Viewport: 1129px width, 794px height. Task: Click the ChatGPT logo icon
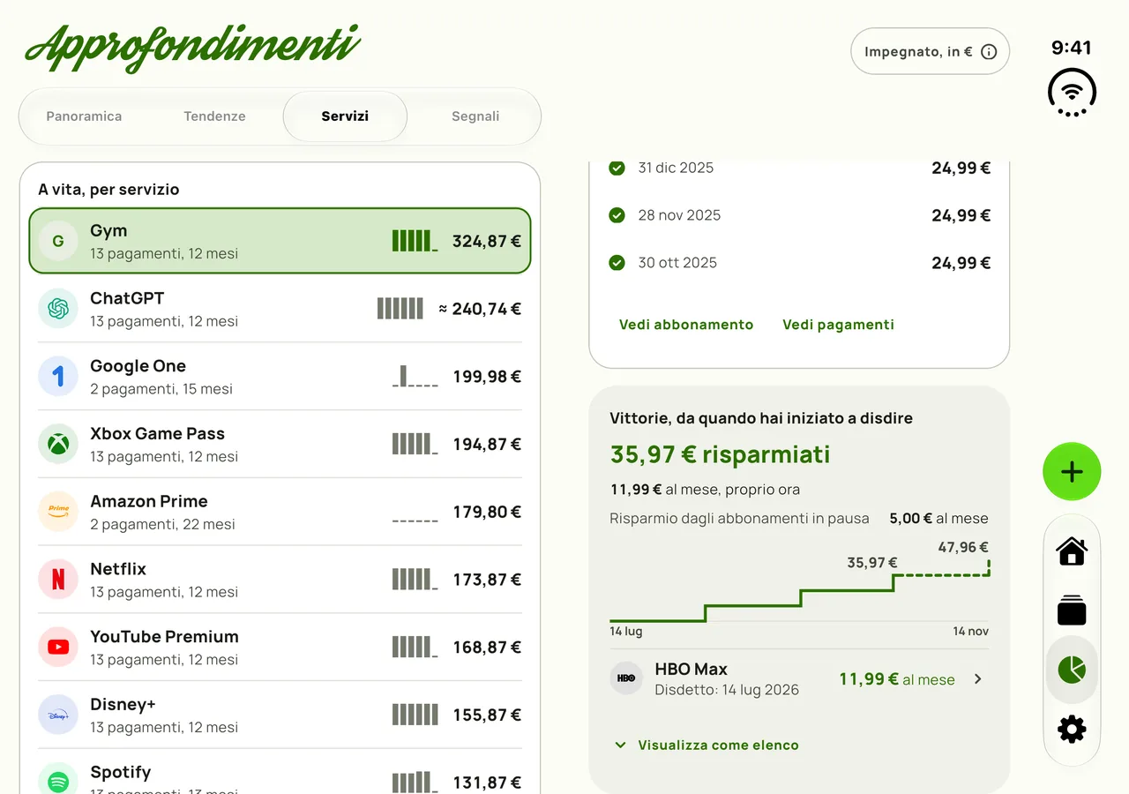(58, 309)
